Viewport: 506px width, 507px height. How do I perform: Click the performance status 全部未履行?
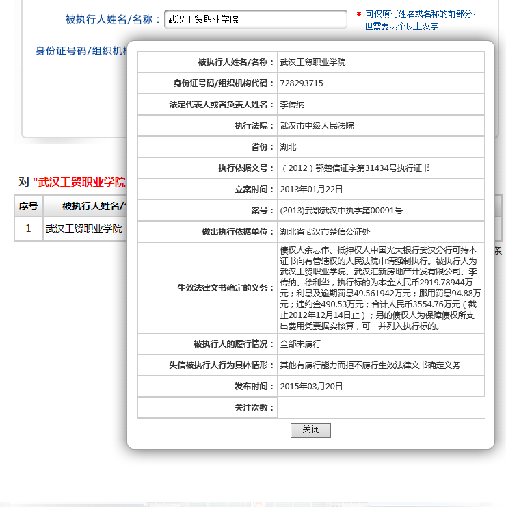tap(300, 344)
